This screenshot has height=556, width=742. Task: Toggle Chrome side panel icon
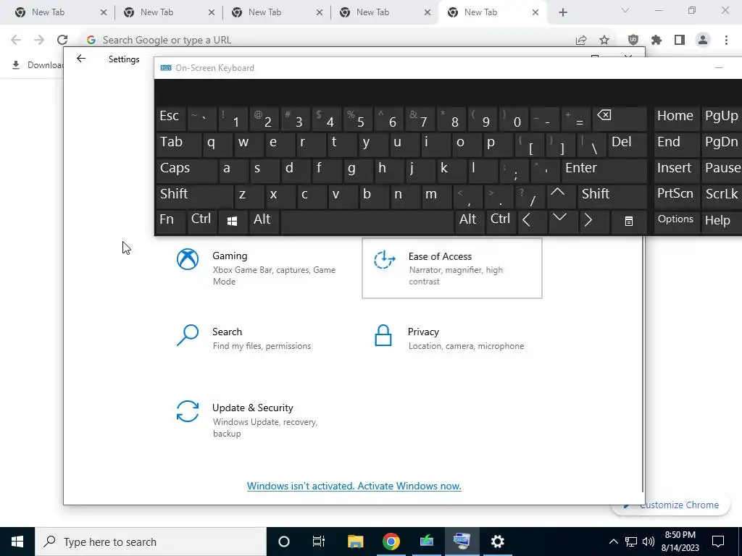coord(680,41)
